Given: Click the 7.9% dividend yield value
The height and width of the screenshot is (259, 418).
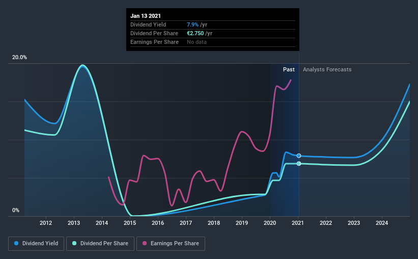Looking at the screenshot, I should point(192,24).
